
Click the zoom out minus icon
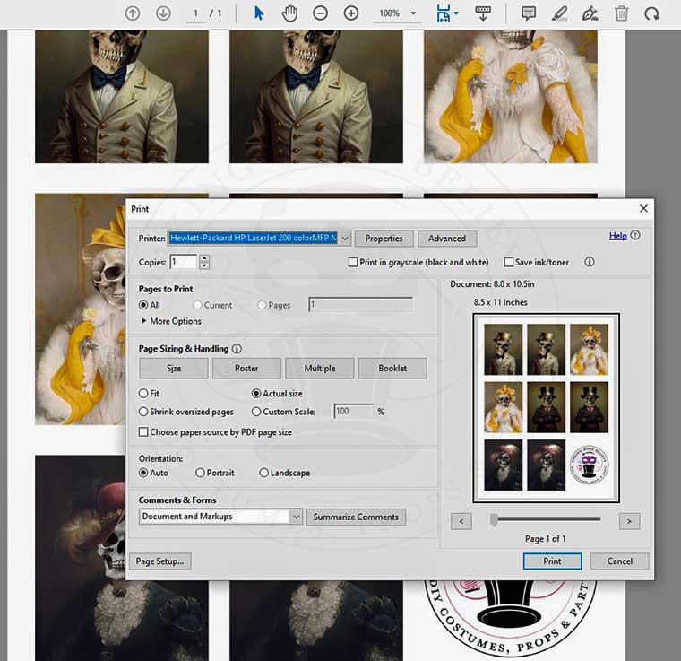(x=320, y=13)
